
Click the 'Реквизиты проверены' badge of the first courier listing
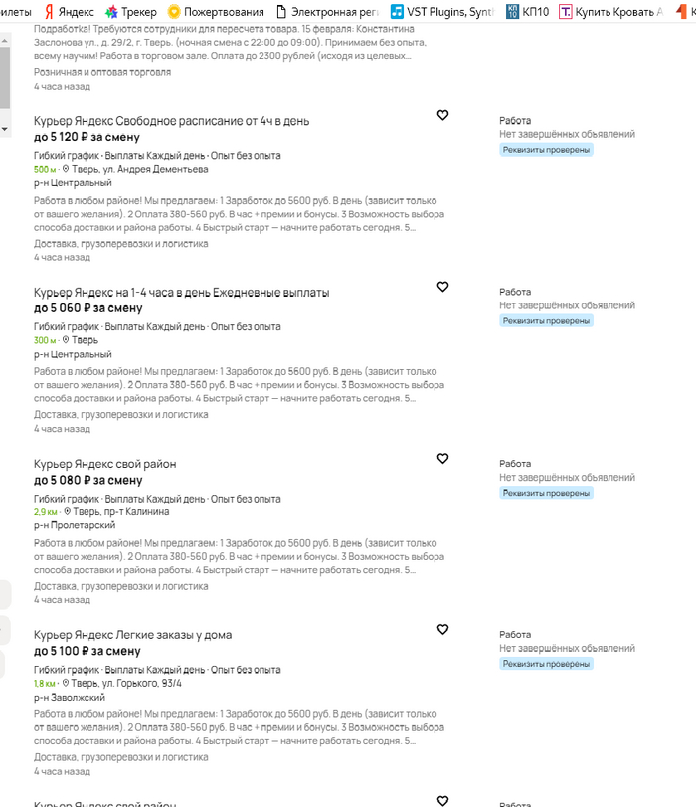pos(546,150)
